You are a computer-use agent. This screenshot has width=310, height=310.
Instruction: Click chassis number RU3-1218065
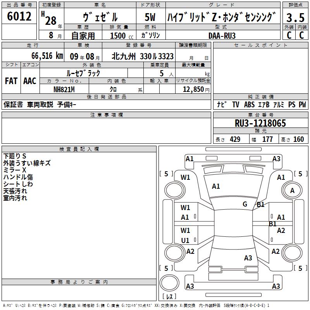click(x=260, y=123)
